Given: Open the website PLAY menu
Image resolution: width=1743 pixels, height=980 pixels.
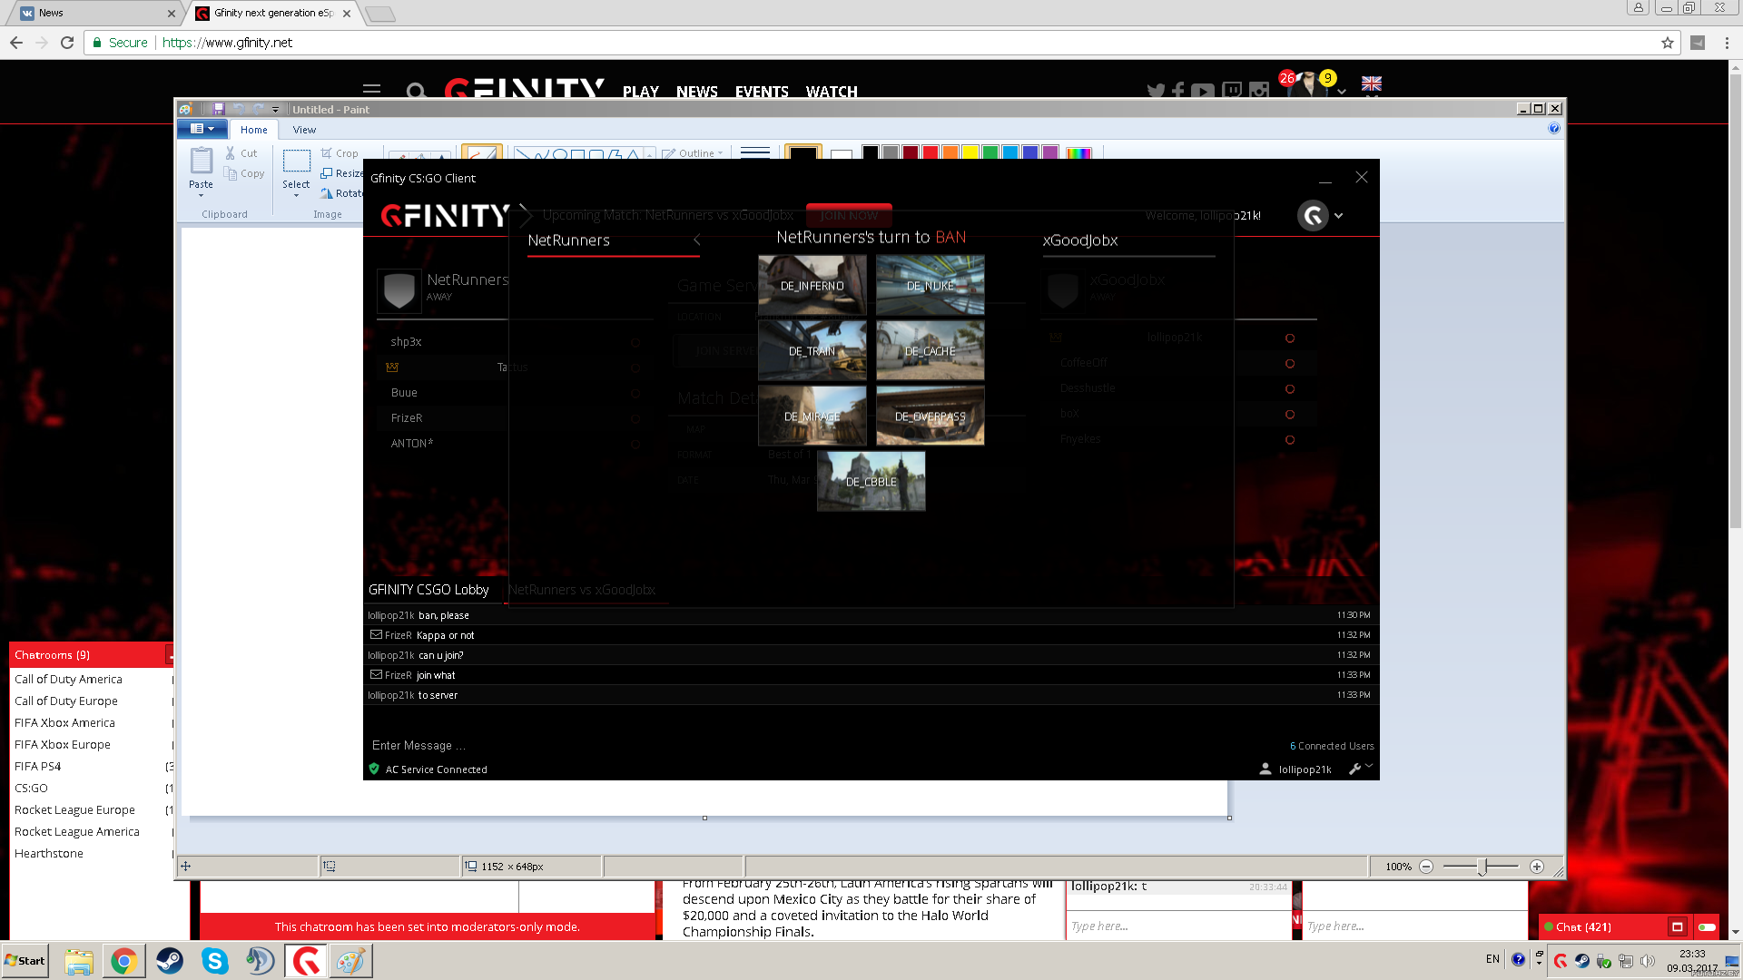Looking at the screenshot, I should point(640,92).
